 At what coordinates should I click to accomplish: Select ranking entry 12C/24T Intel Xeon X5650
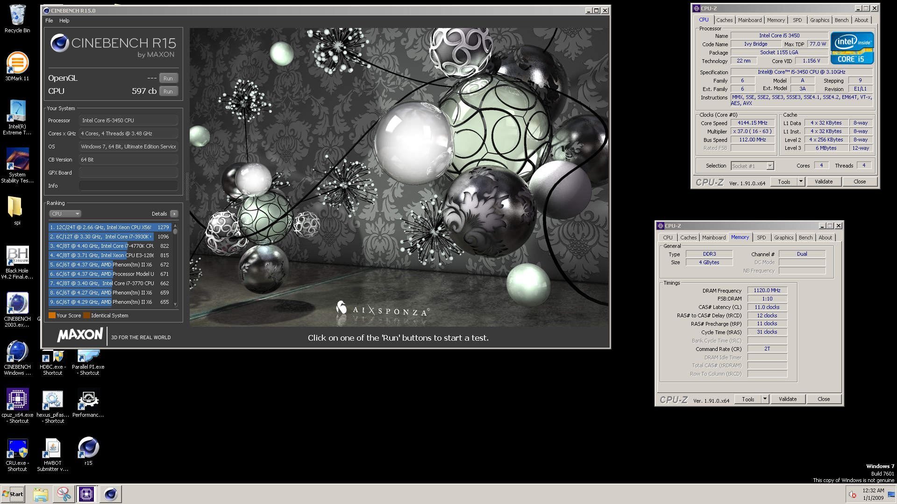click(110, 227)
